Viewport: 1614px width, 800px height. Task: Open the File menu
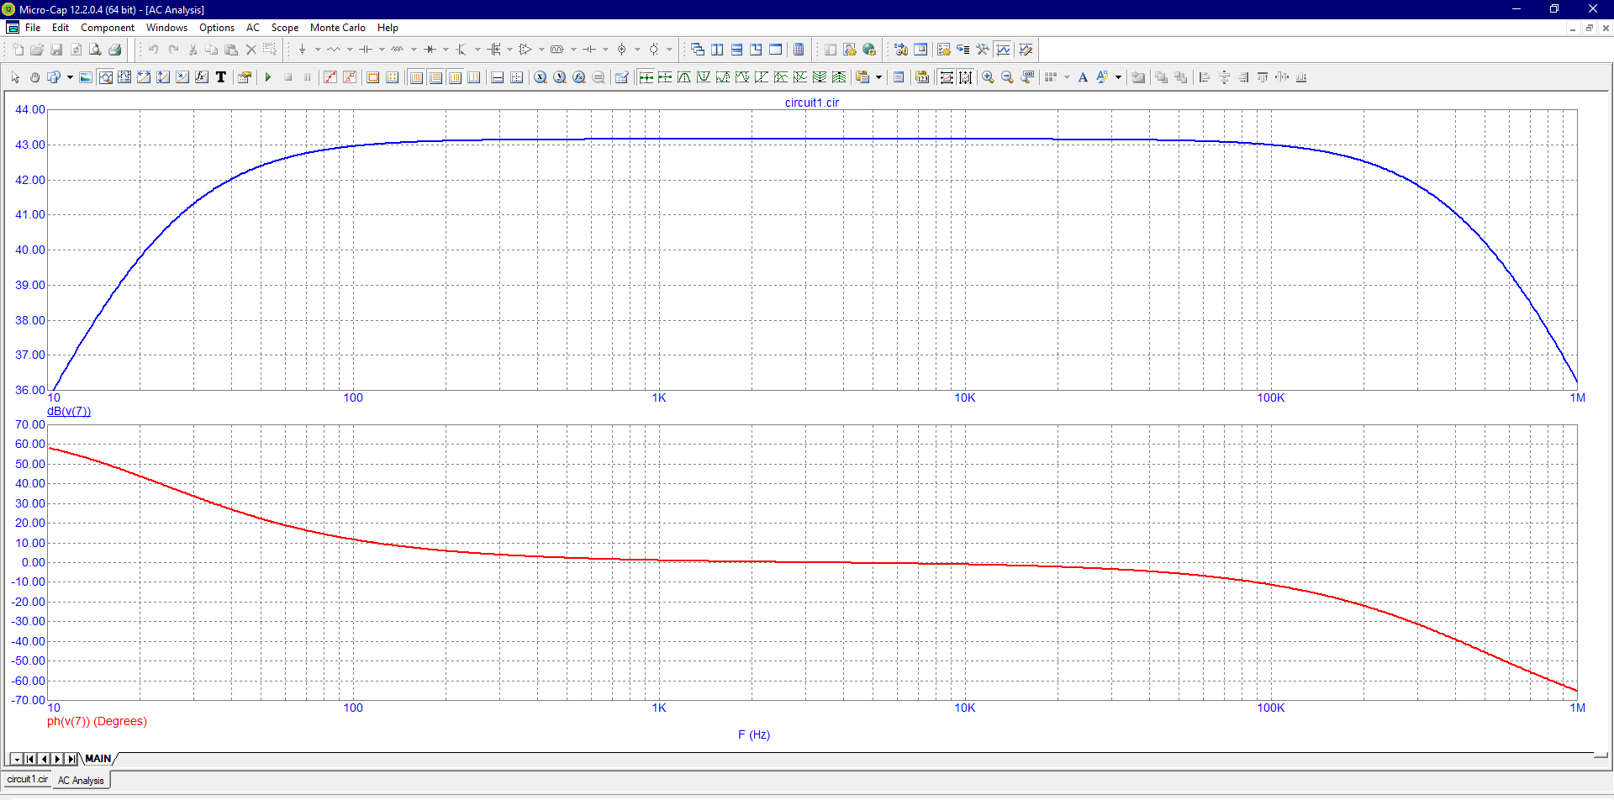pos(33,28)
